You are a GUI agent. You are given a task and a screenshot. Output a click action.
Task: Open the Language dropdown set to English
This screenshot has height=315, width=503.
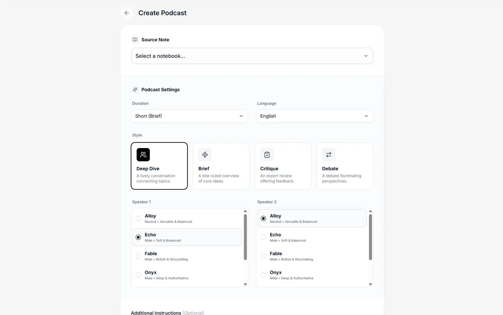tap(314, 116)
